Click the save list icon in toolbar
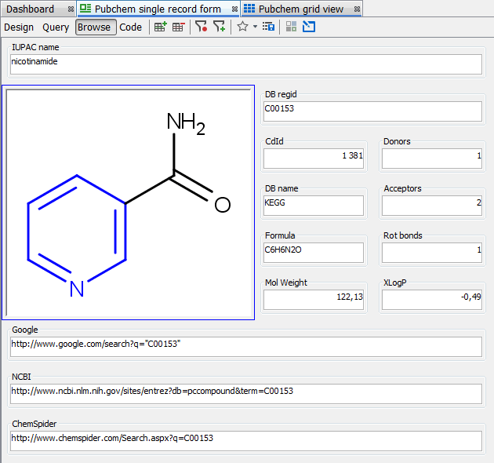The height and width of the screenshot is (463, 494). [x=268, y=27]
